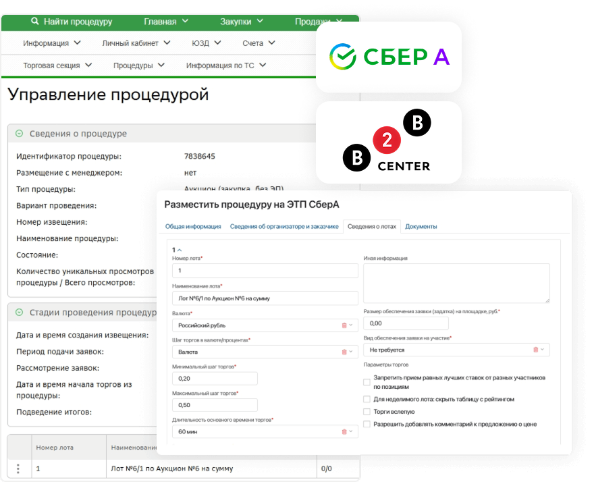The image size is (594, 482).
Task: Enable Торги вслепую checkbox
Action: coord(367,412)
